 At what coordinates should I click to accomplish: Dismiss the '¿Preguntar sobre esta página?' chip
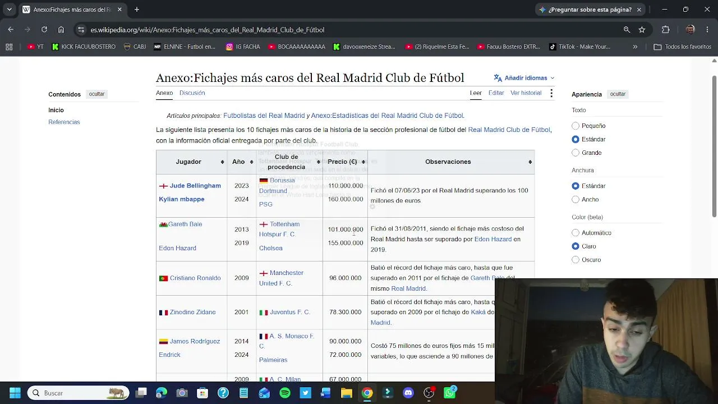click(x=639, y=10)
